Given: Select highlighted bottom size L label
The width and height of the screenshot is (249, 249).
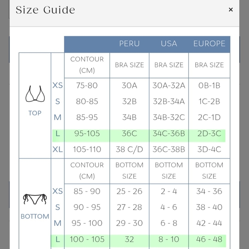Looking at the screenshot, I should tap(58, 239).
